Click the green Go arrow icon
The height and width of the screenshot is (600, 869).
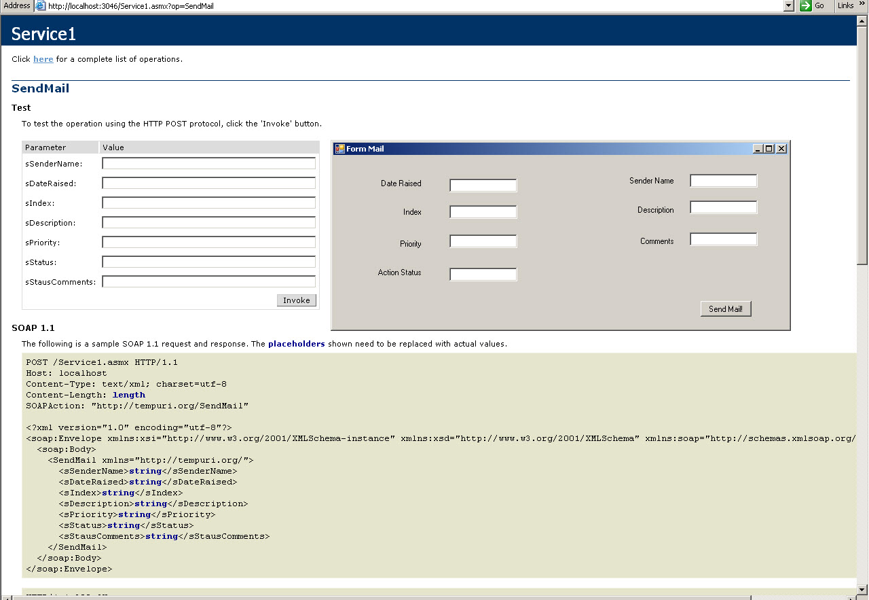click(x=806, y=5)
